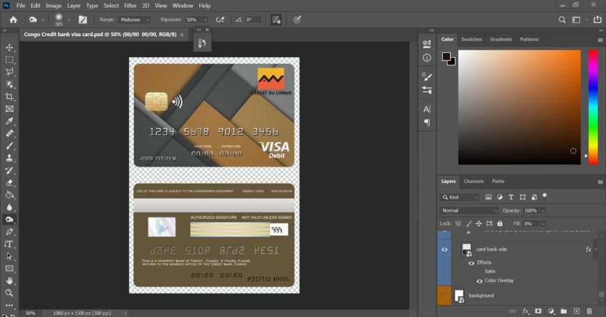The height and width of the screenshot is (317, 606).
Task: Open the Layer menu
Action: click(x=73, y=6)
